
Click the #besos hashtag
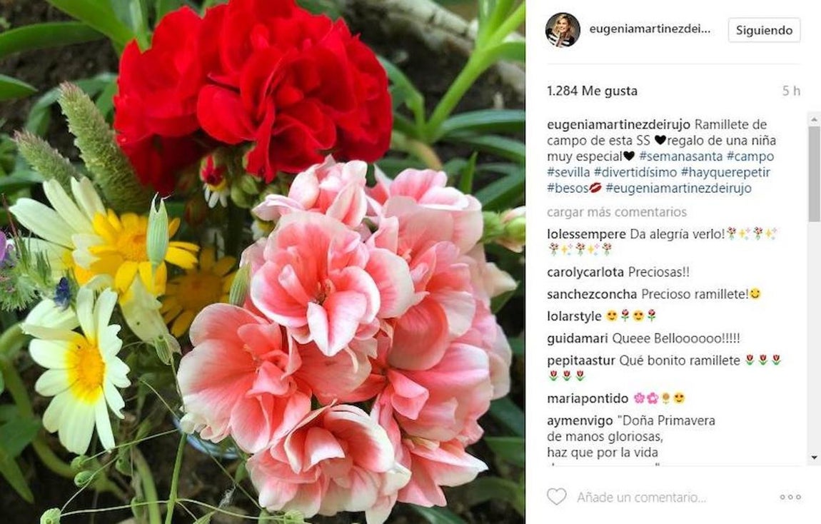point(568,188)
